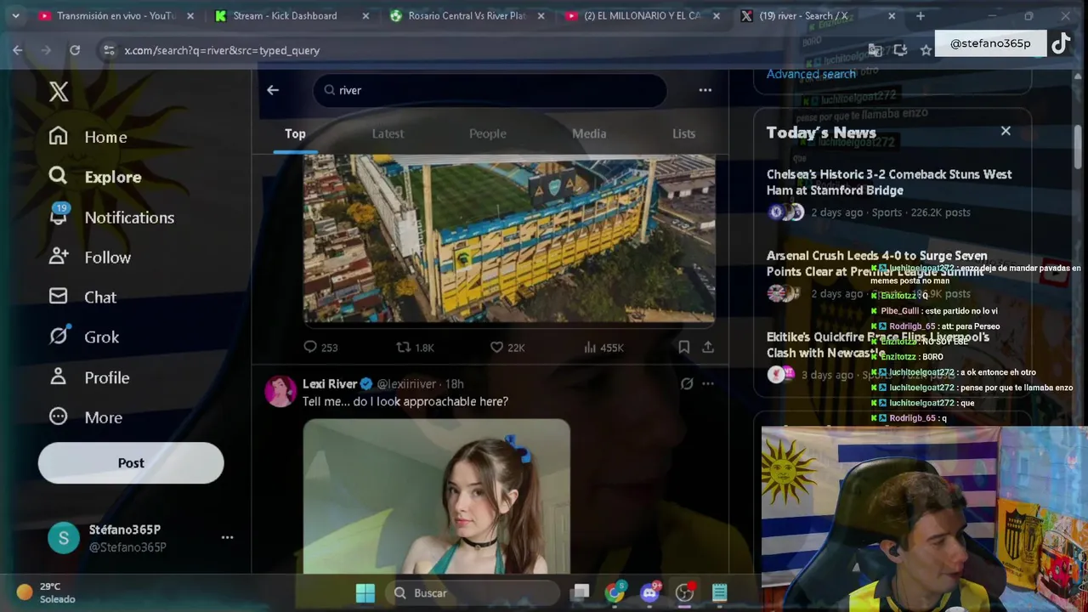Click the taskbar Buscar search field
Viewport: 1088px width, 612px height.
[472, 592]
